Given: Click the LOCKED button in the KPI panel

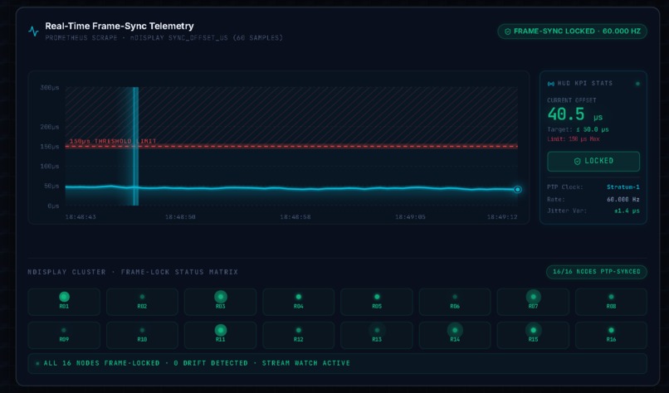Looking at the screenshot, I should [x=593, y=161].
